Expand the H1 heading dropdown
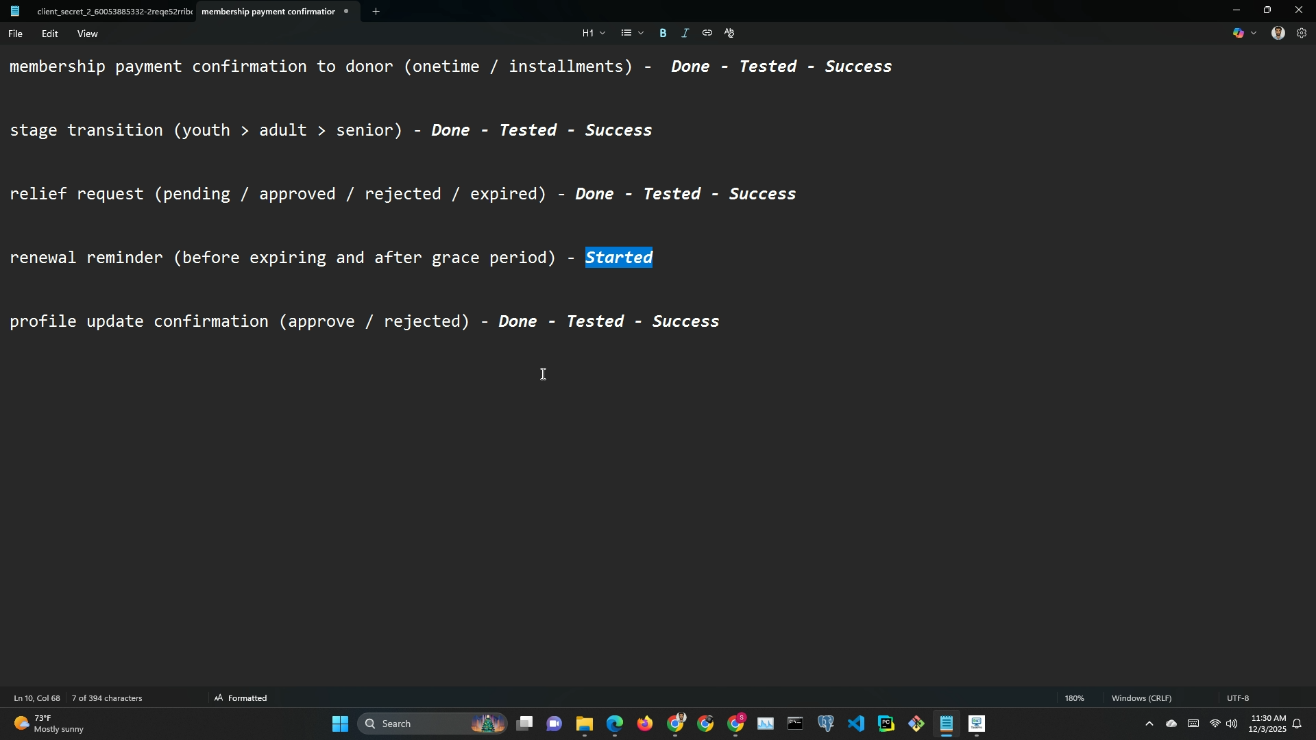The height and width of the screenshot is (740, 1316). 594,33
